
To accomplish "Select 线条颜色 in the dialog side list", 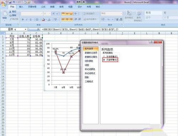I will pos(89,61).
